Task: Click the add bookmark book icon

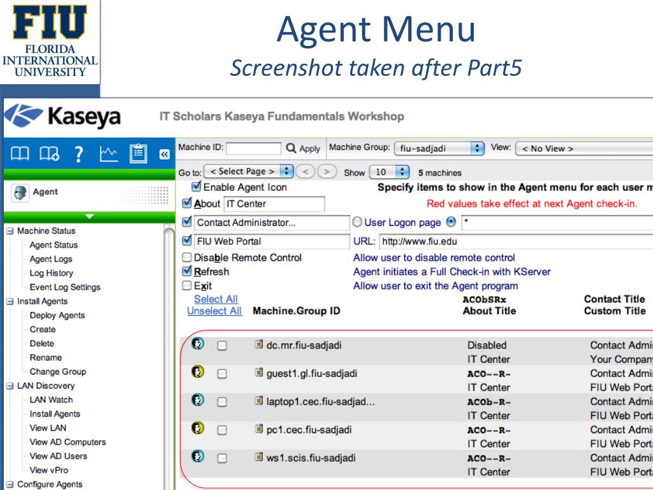Action: click(49, 154)
